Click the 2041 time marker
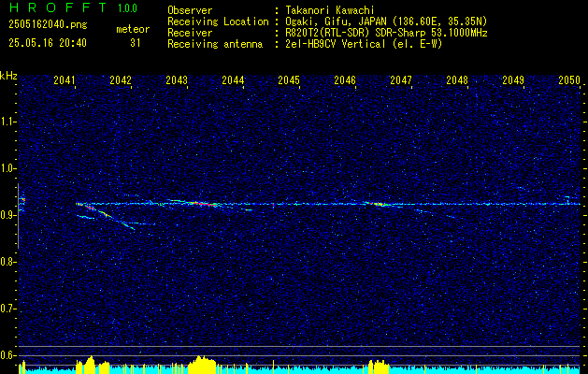Viewport: 588px width, 374px height. tap(65, 80)
